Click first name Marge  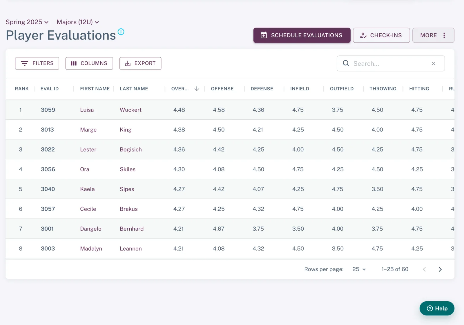[x=88, y=130]
